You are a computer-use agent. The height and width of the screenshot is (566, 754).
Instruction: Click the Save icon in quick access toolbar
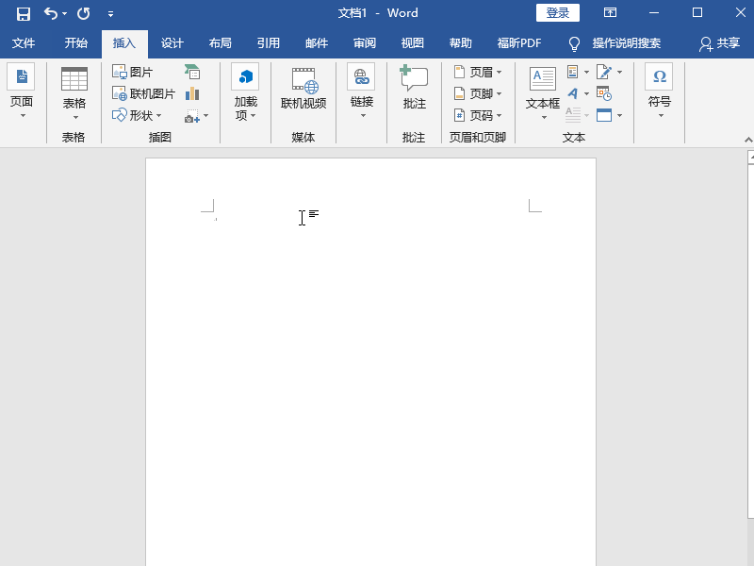pos(24,13)
